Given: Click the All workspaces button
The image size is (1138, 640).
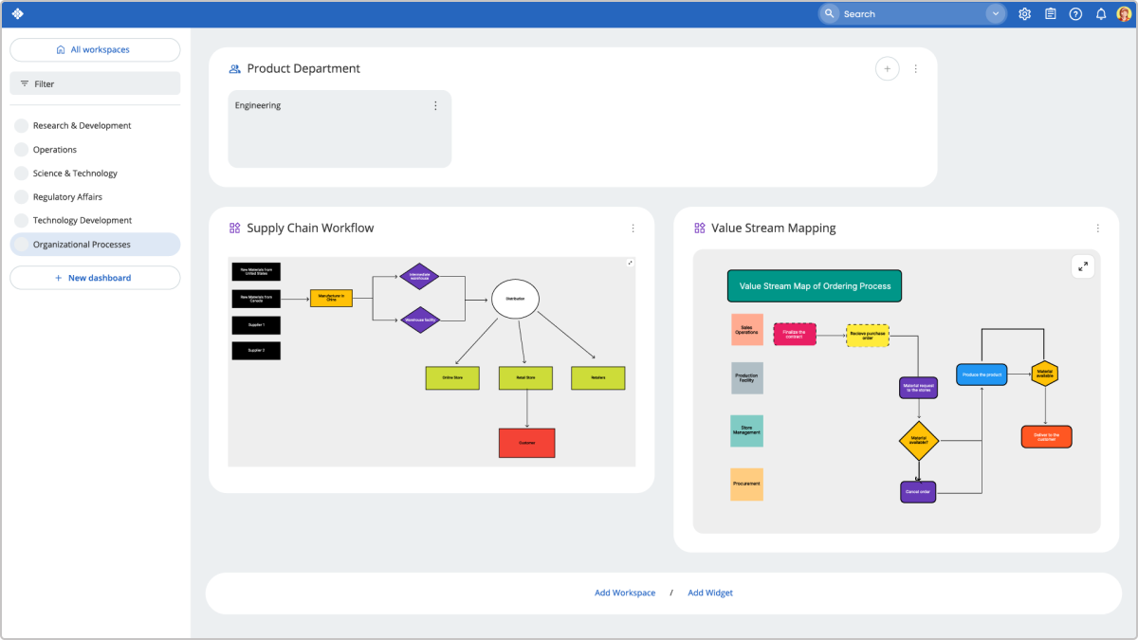Looking at the screenshot, I should [95, 50].
